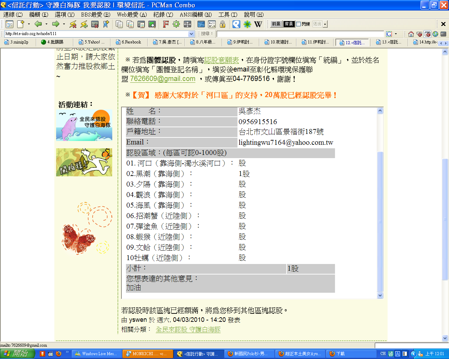Switch to the 5.Yahoo! tab
The height and width of the screenshot is (359, 449).
(94, 42)
